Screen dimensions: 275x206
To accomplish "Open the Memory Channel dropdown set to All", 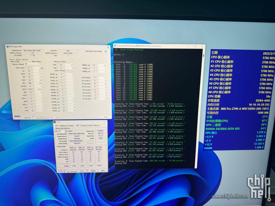I will coord(32,64).
